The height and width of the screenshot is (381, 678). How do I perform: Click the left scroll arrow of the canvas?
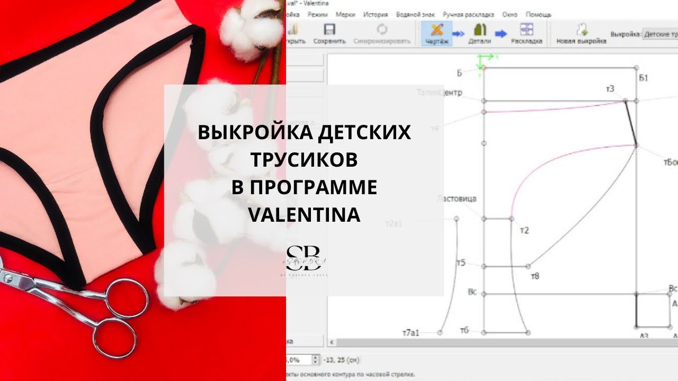332,342
